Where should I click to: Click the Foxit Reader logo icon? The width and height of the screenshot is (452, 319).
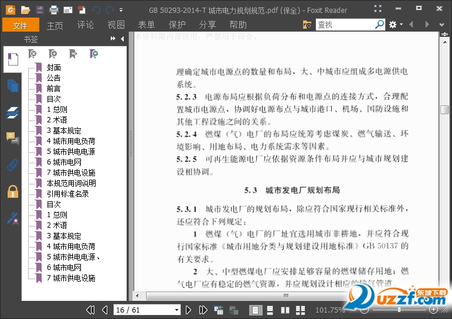pyautogui.click(x=11, y=10)
